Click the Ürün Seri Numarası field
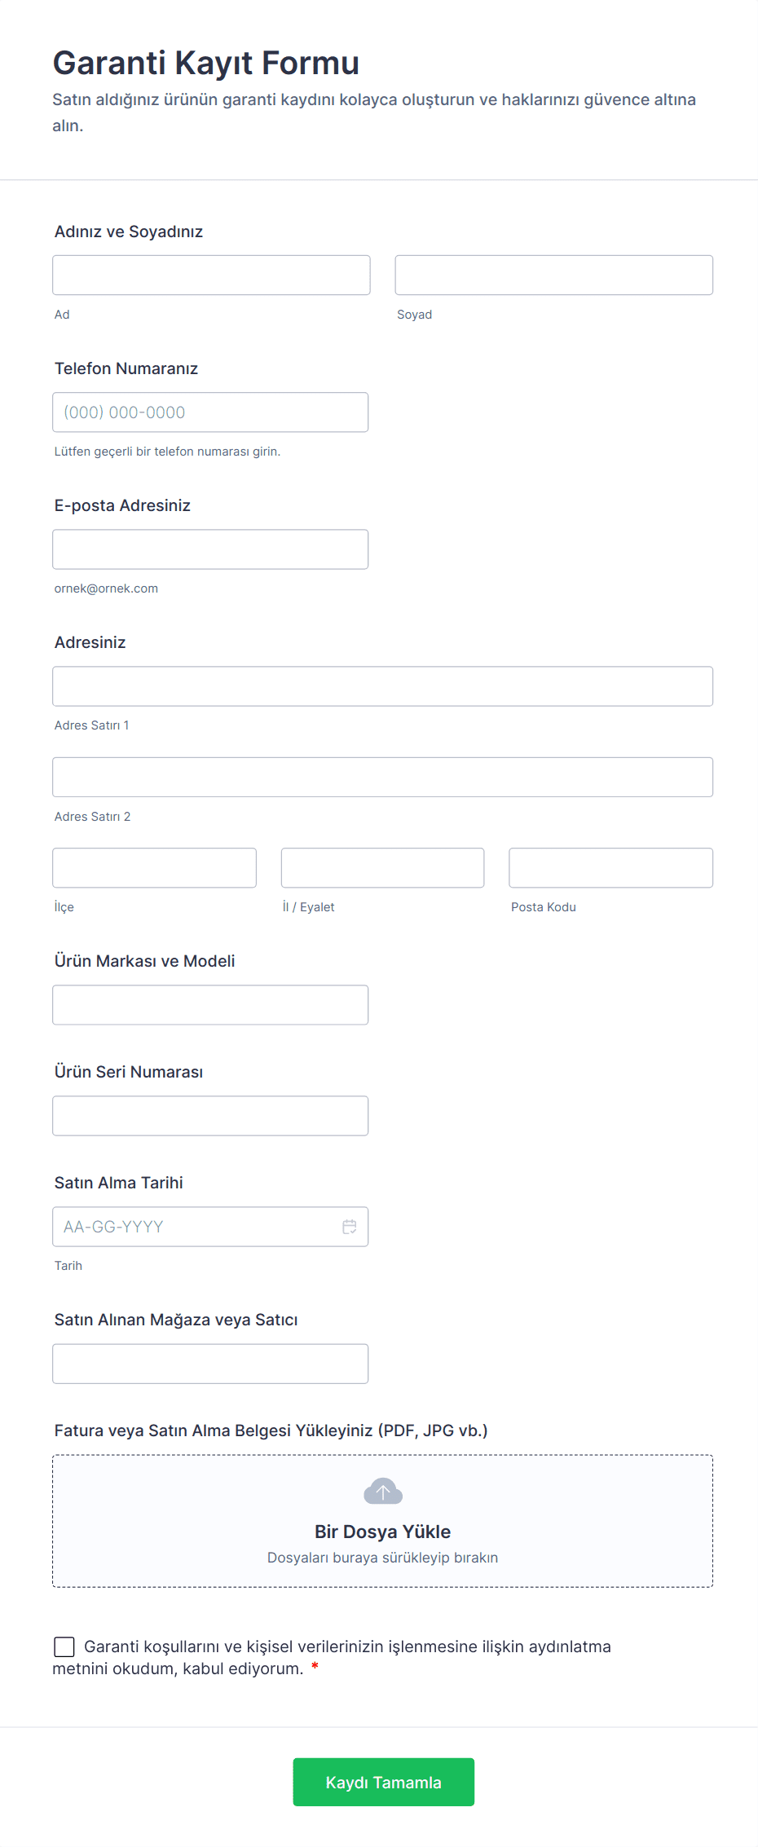 [210, 1116]
